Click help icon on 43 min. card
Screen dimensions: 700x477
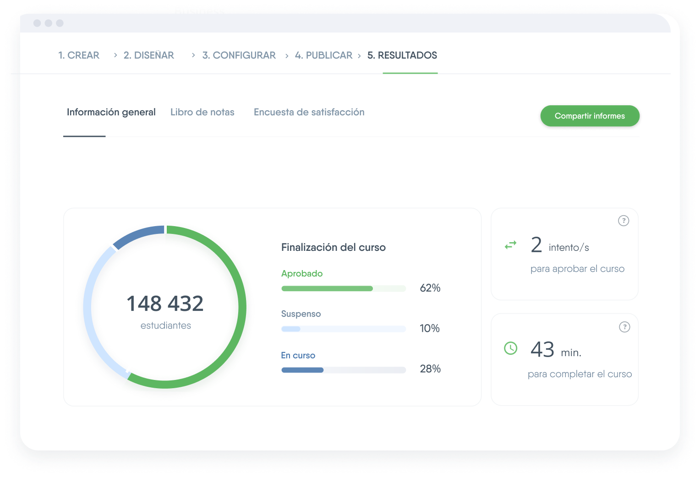[624, 327]
